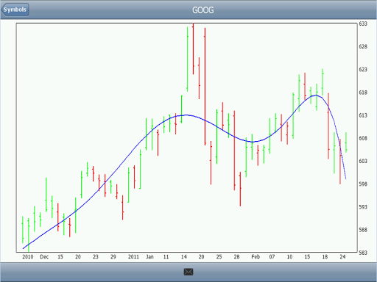Select the Dec date axis label

coord(44,257)
